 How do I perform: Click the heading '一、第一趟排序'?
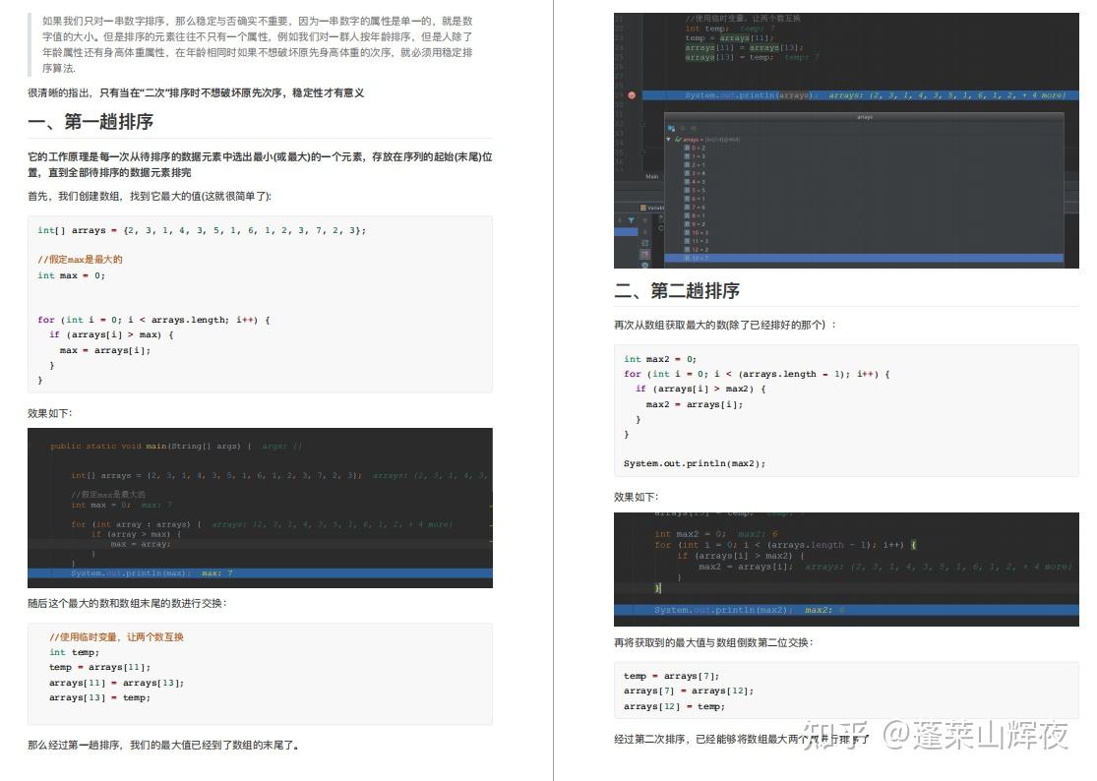[x=91, y=122]
